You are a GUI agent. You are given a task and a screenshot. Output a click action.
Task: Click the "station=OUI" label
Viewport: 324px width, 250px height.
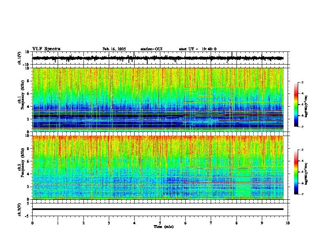click(x=151, y=49)
